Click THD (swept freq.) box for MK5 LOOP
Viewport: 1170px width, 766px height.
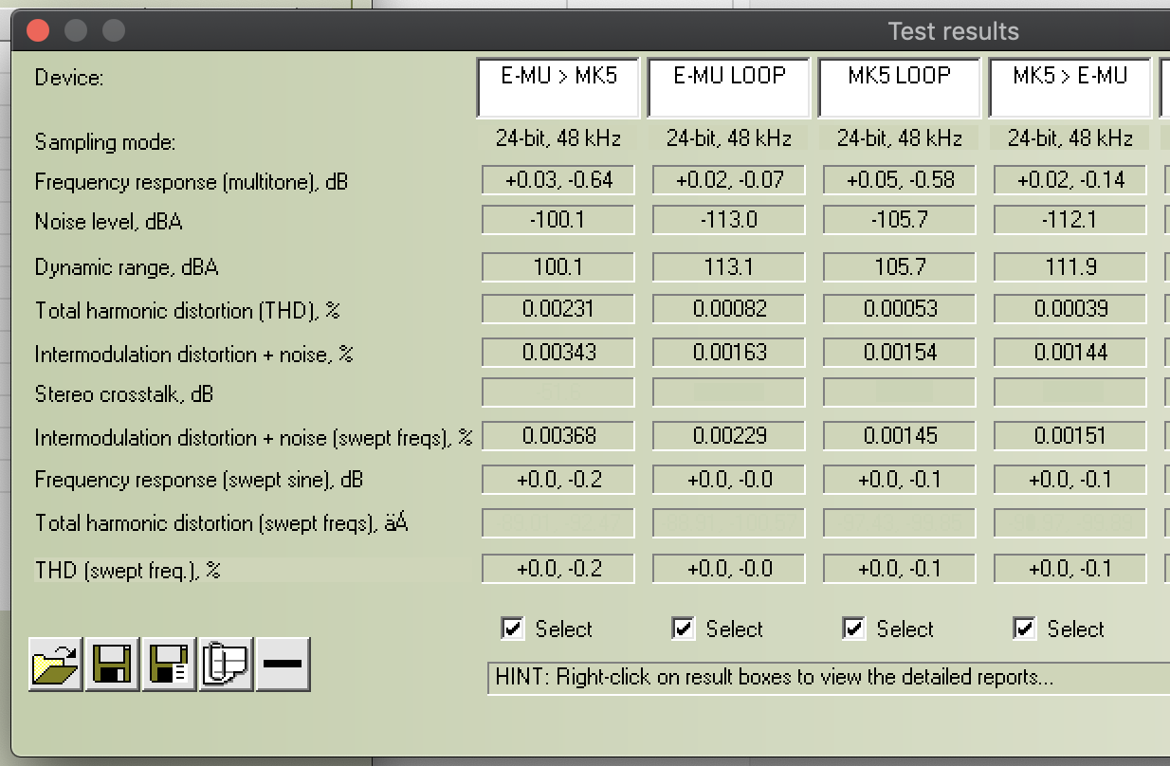[900, 569]
